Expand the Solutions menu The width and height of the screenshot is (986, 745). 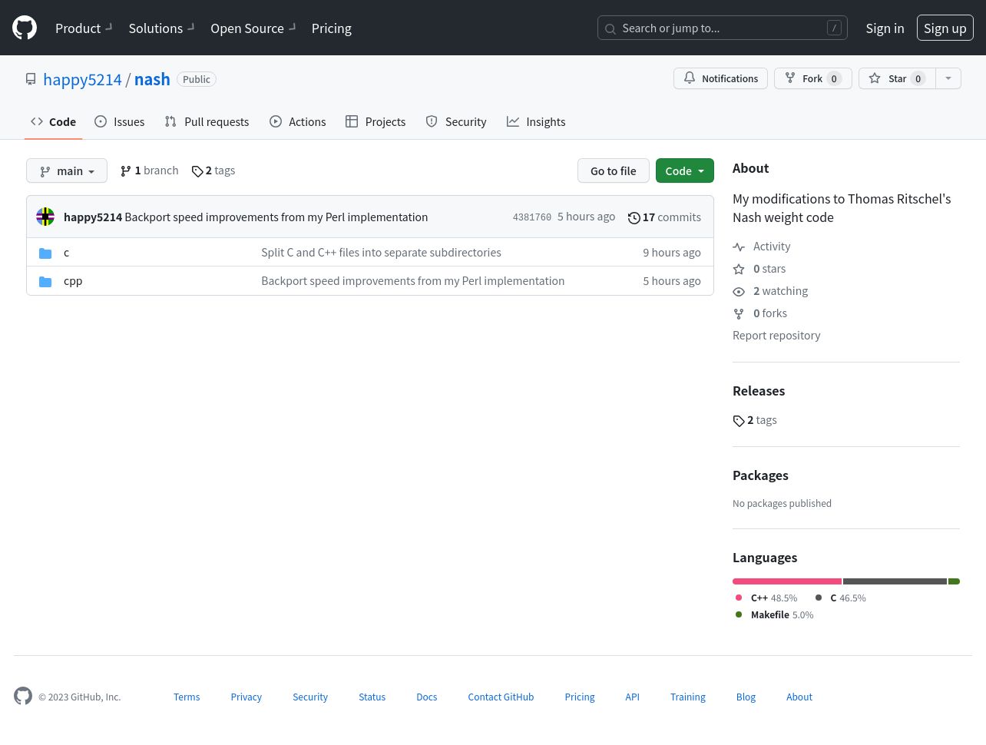(x=161, y=28)
